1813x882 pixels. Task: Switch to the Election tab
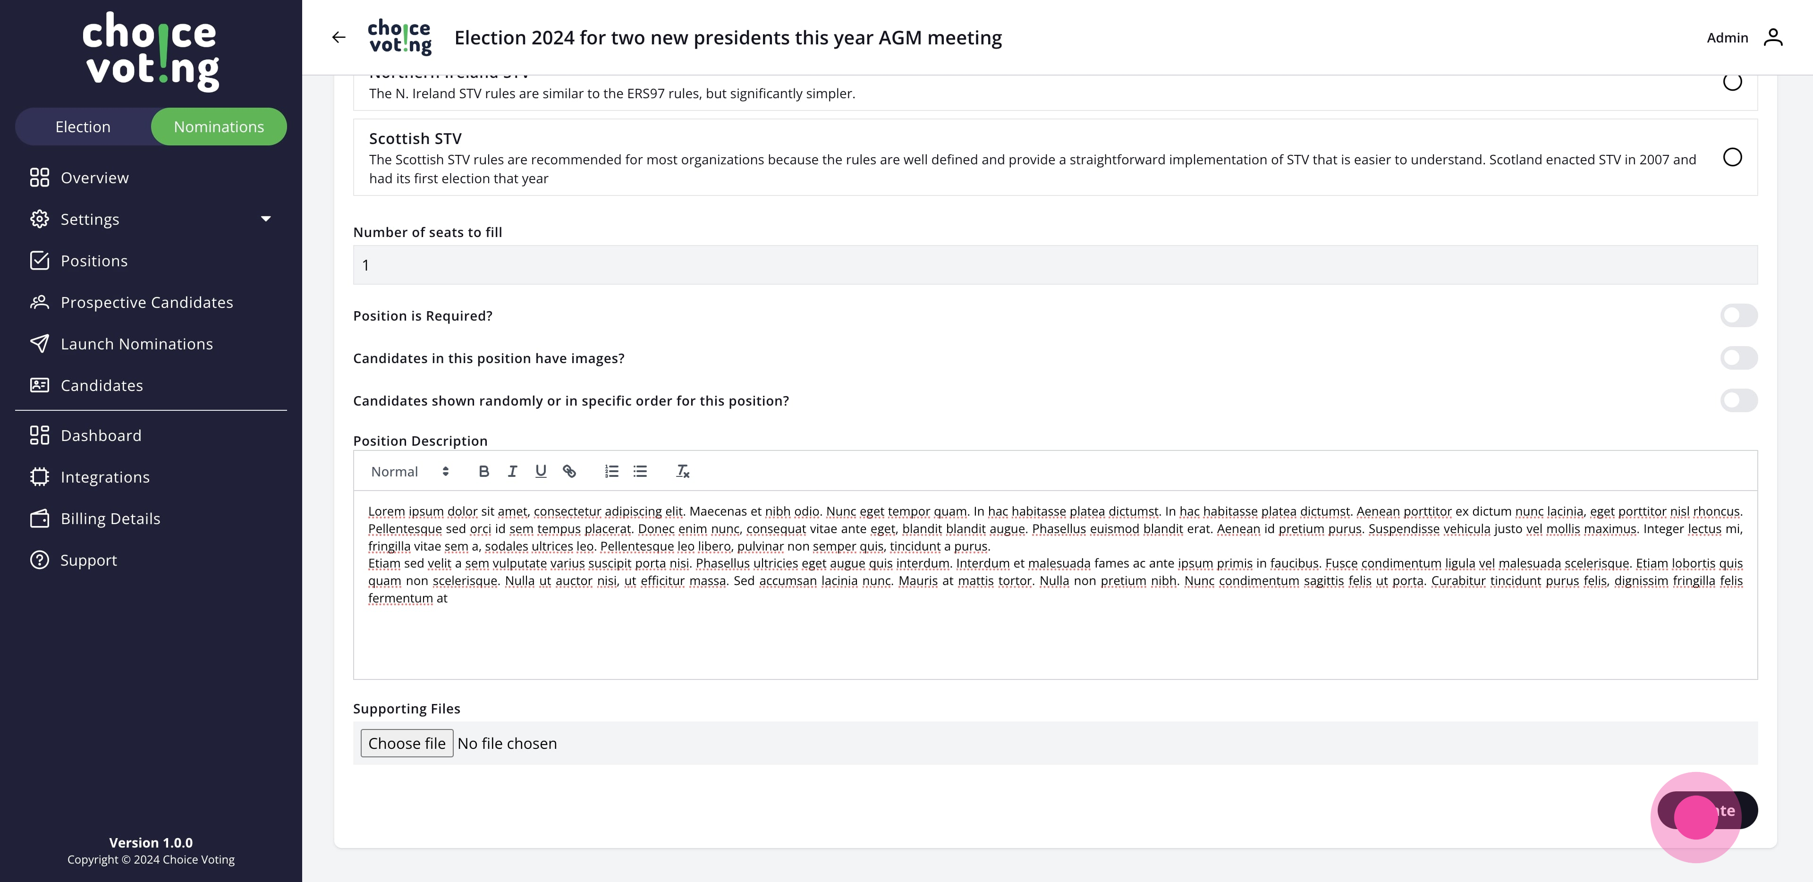83,127
